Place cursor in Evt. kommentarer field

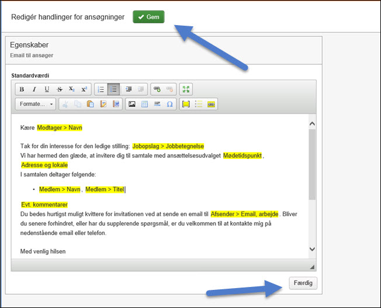point(44,205)
